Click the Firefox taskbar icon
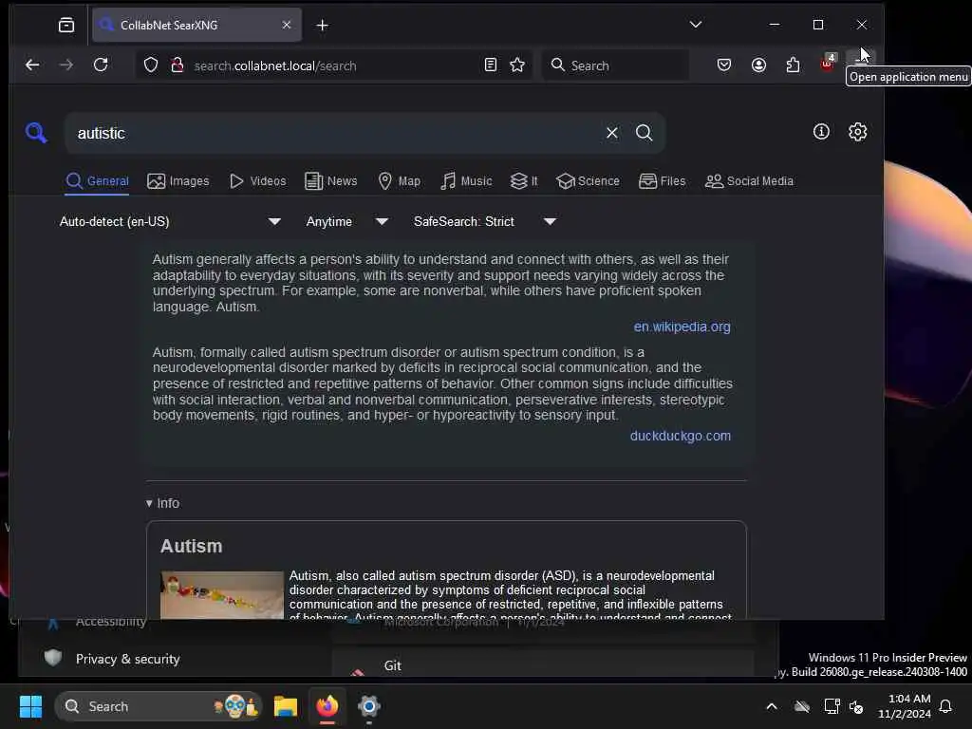Viewport: 972px width, 729px height. (327, 706)
